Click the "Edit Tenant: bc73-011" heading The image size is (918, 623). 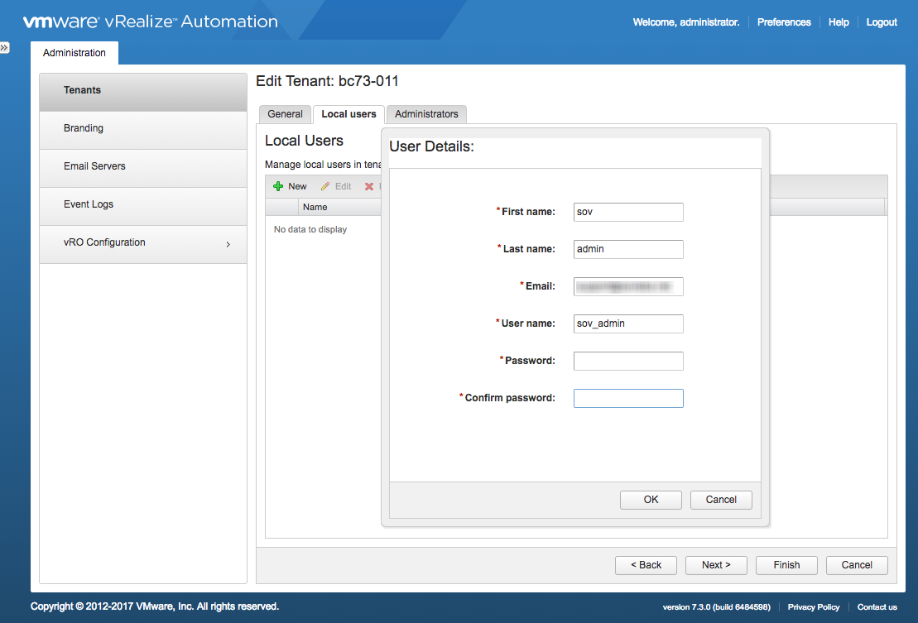pos(327,81)
